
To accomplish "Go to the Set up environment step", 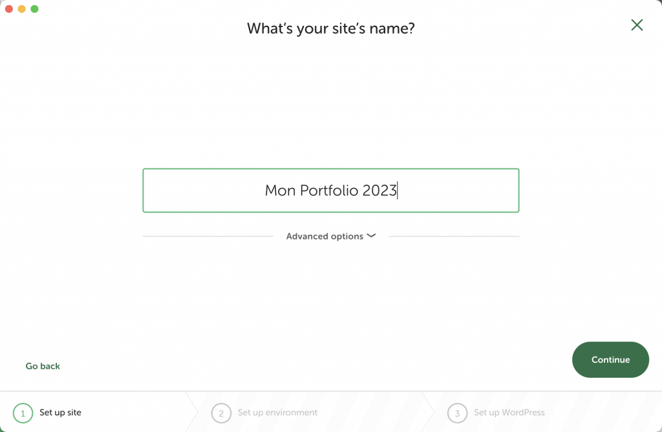I will (277, 412).
